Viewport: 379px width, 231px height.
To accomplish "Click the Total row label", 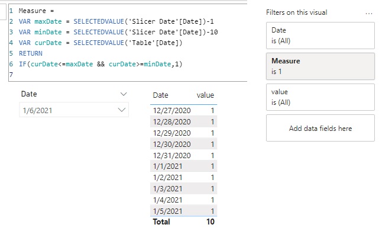I will tap(161, 222).
